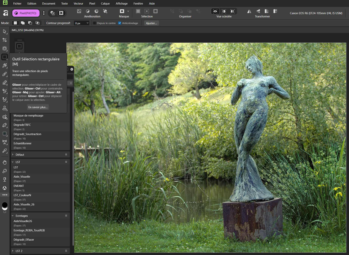Click the black foreground color swatch

(5, 205)
